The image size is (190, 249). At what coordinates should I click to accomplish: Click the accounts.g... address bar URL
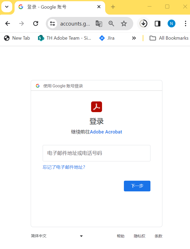[x=75, y=24]
